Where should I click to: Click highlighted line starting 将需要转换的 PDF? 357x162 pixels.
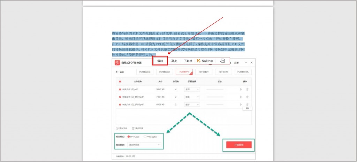pyautogui.click(x=178, y=33)
